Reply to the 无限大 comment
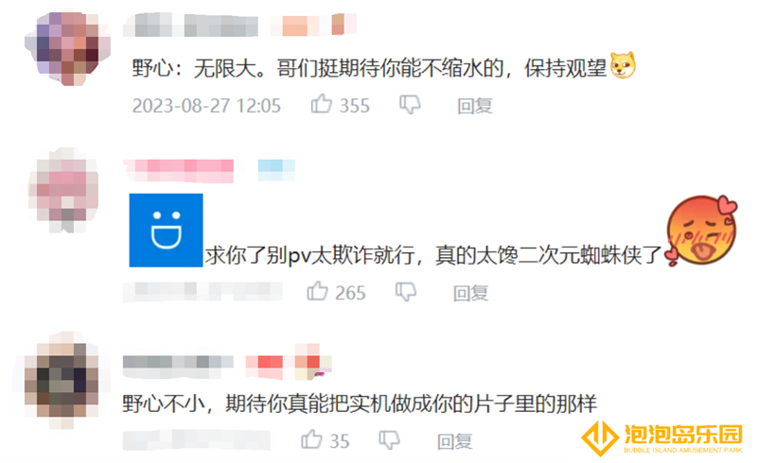The height and width of the screenshot is (463, 757). click(475, 106)
